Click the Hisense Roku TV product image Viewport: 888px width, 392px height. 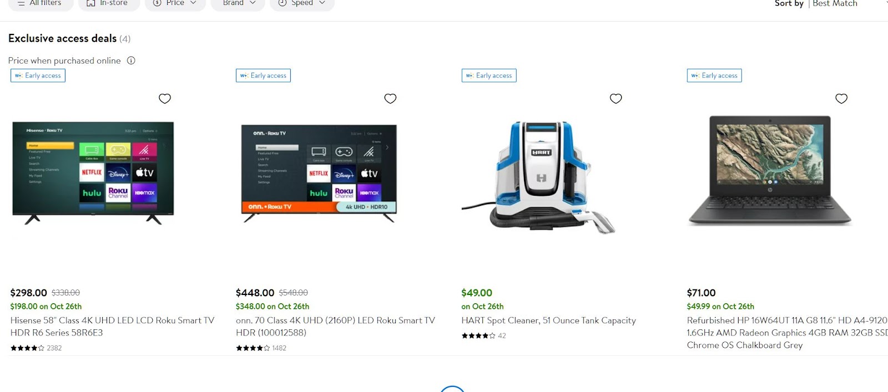coord(93,172)
